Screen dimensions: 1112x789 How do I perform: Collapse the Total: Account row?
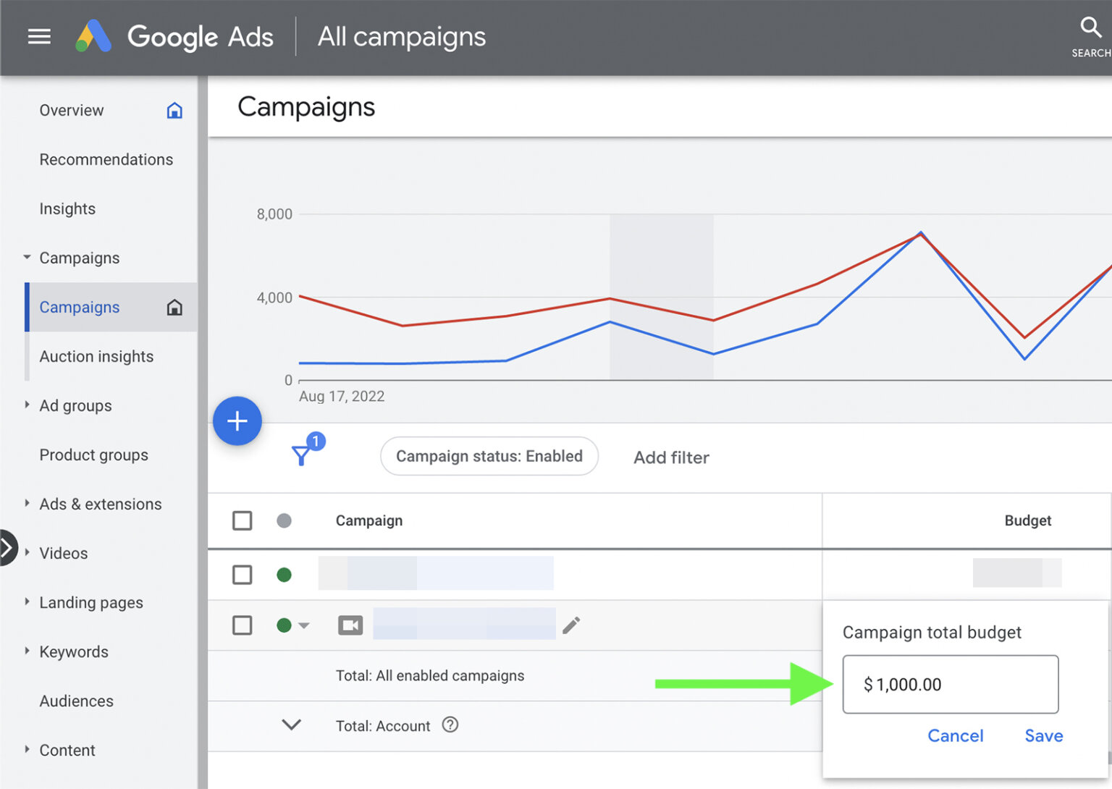pyautogui.click(x=292, y=725)
